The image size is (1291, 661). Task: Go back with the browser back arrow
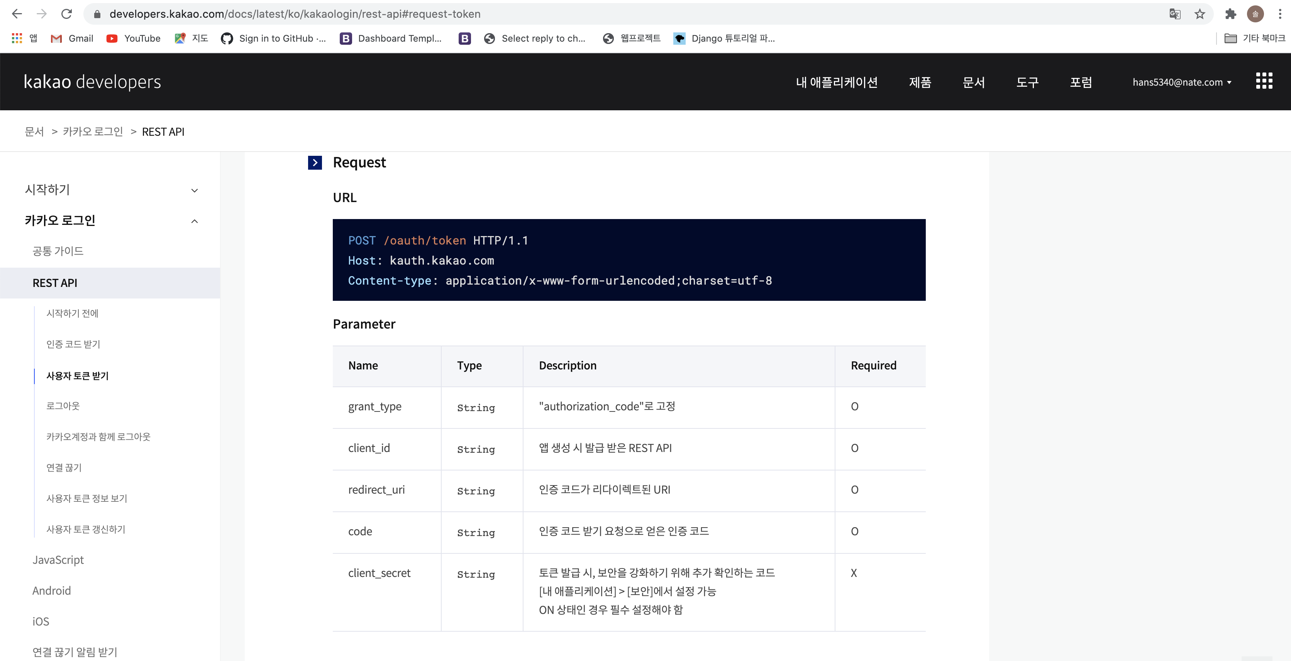click(x=17, y=14)
